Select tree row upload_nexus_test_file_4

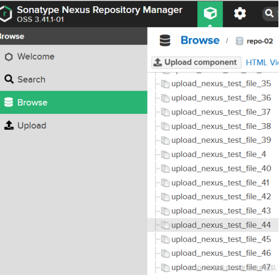click(213, 154)
